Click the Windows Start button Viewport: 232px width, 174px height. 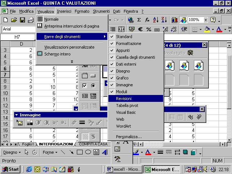click(11, 169)
